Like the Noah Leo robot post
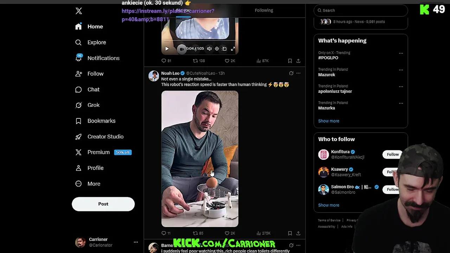This screenshot has height=253, width=450. [x=230, y=233]
